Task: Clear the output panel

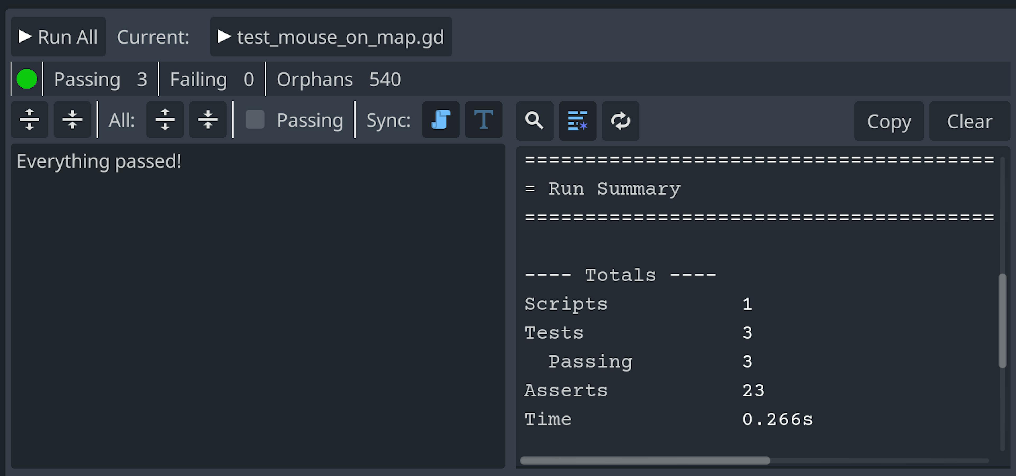Action: click(x=969, y=121)
